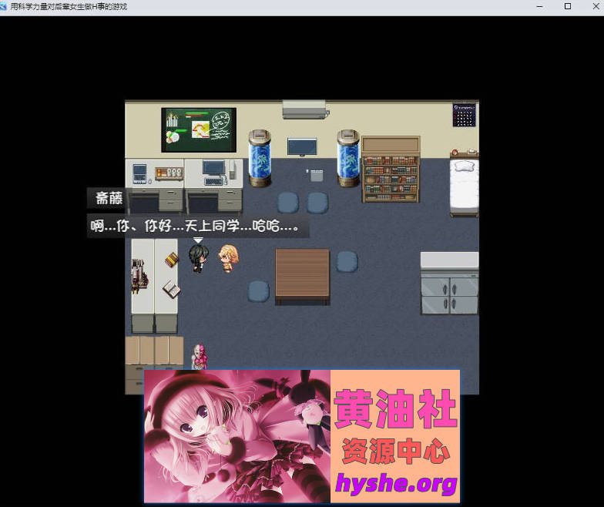Click the cardboard boxes in the corner
Image resolution: width=604 pixels, height=507 pixels.
[154, 351]
